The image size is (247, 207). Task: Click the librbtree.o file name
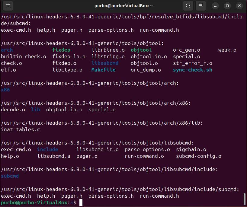(108, 50)
